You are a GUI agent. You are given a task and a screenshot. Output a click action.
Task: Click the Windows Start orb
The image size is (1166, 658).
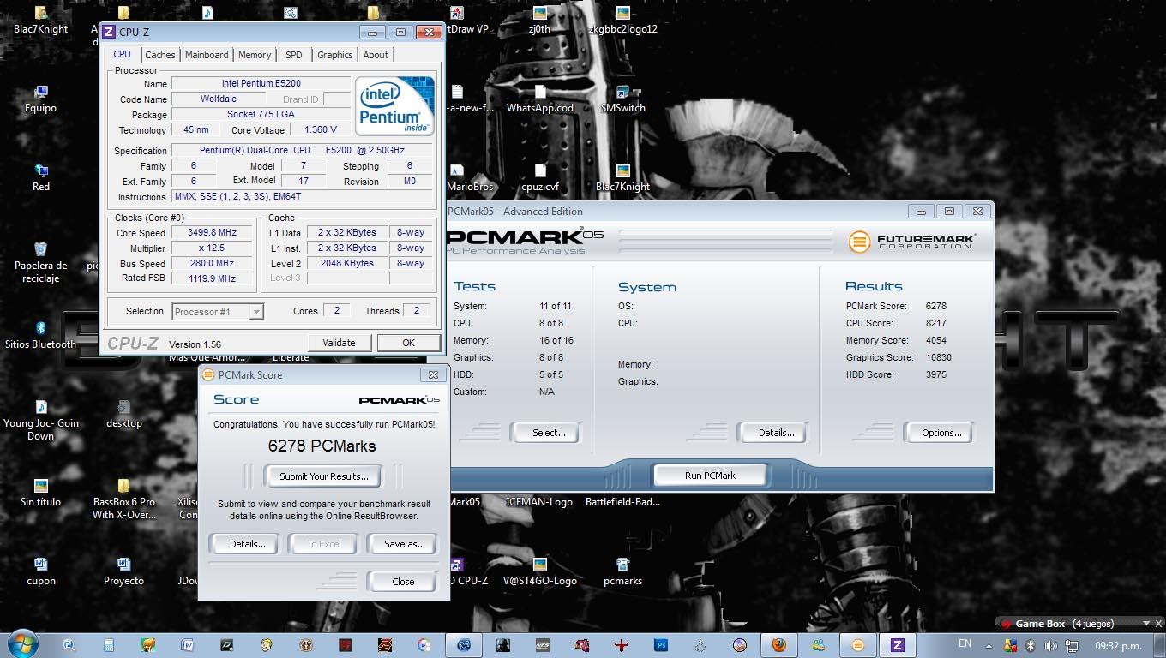(23, 644)
